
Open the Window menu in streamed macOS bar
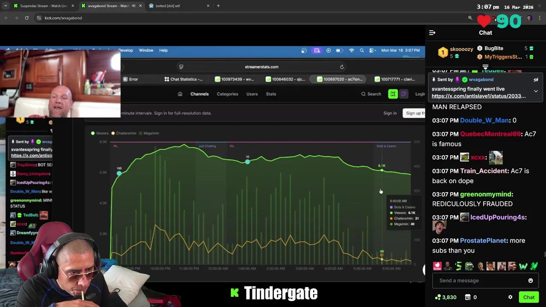coord(146,50)
